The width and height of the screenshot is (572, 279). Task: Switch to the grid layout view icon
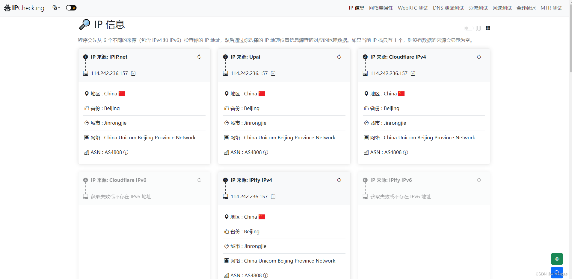click(x=488, y=28)
